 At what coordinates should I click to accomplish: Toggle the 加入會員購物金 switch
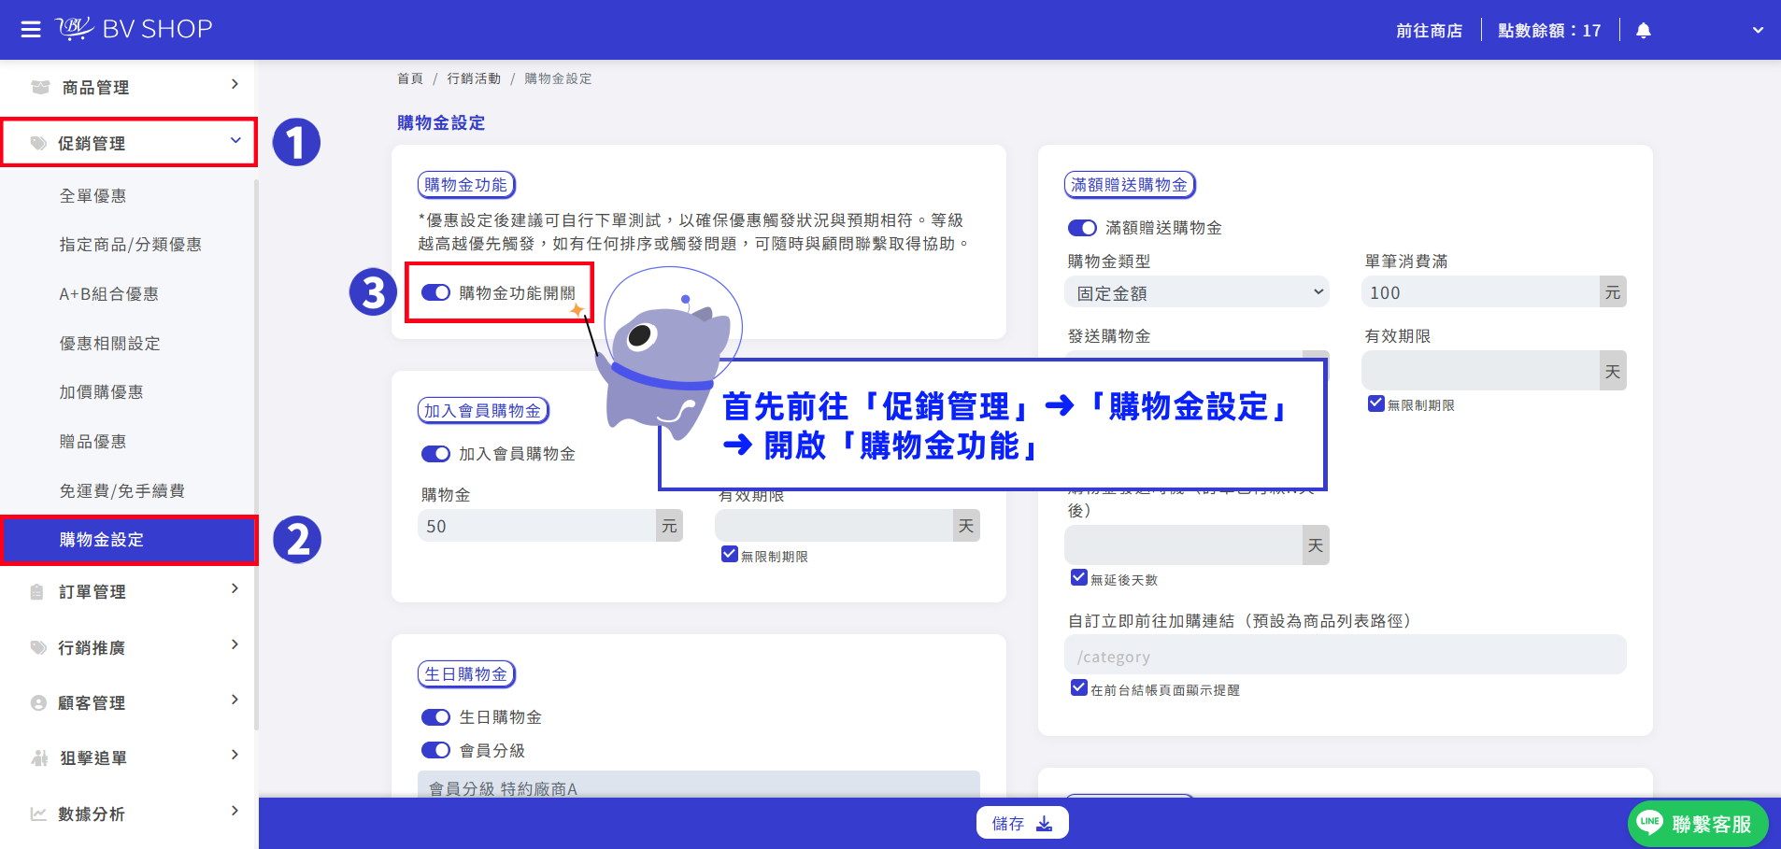click(435, 454)
